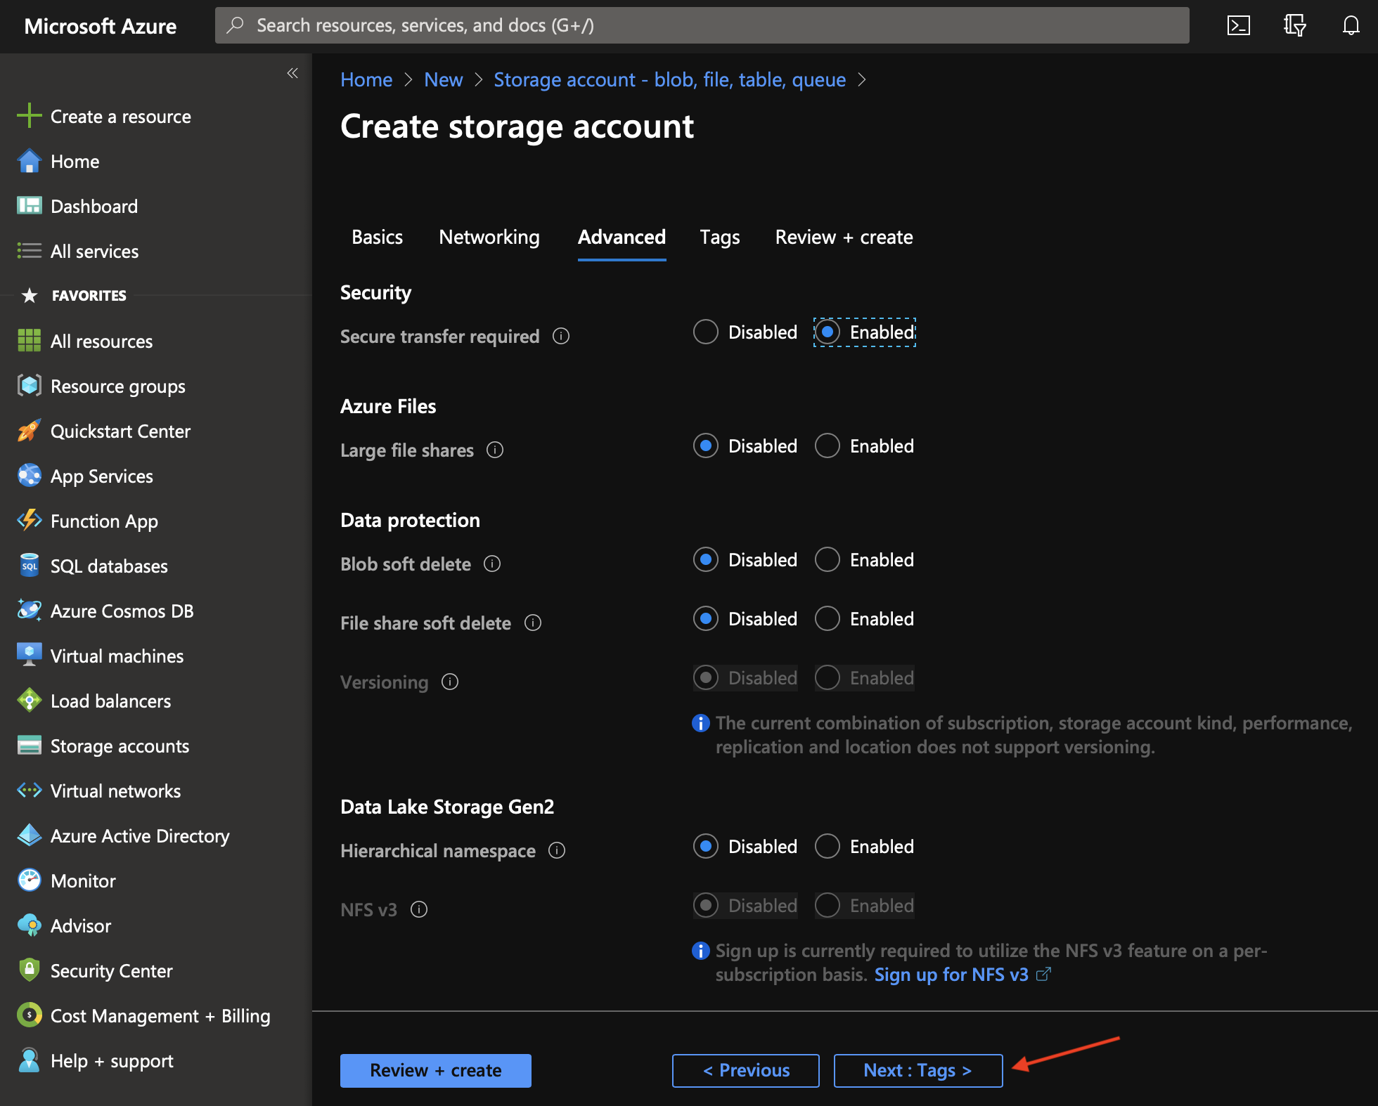Click the Cost Management + Billing icon
The height and width of the screenshot is (1106, 1378).
(x=29, y=1015)
